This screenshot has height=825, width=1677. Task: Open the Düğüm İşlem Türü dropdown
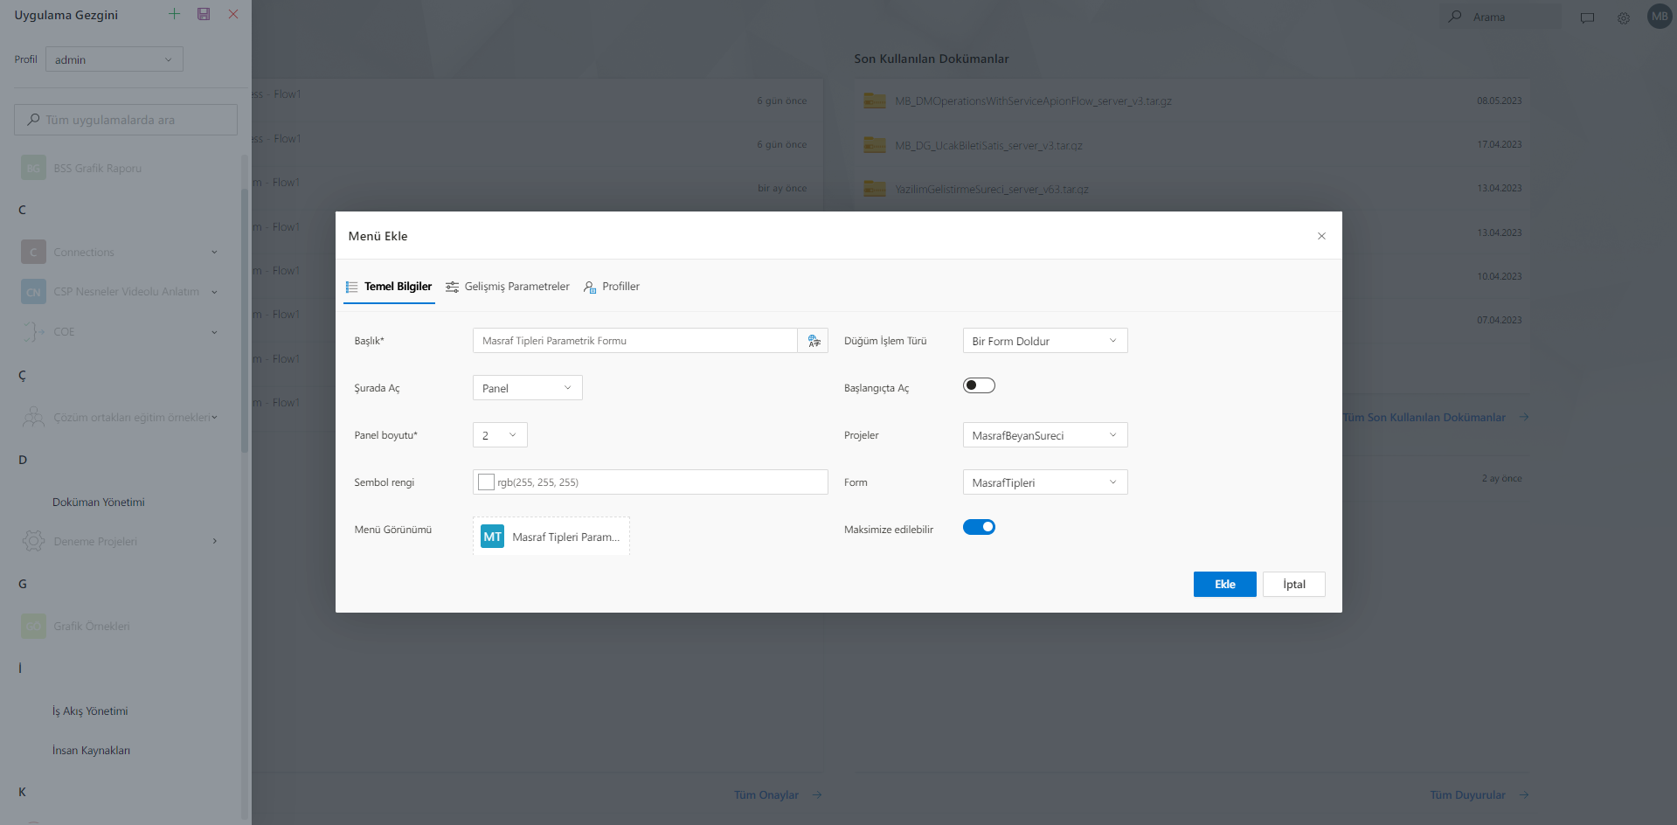(1045, 341)
